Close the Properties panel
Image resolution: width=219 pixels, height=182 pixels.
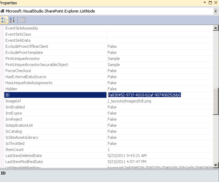tap(216, 3)
